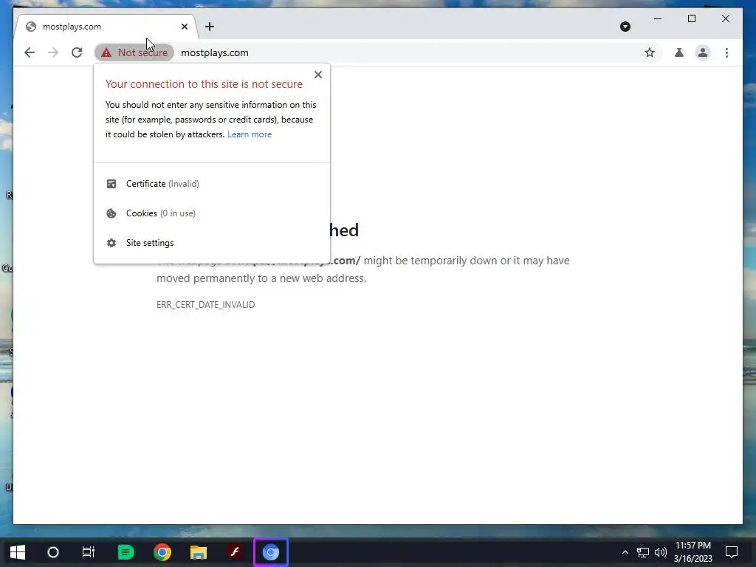Open Cookies (0 in use) entry
The height and width of the screenshot is (567, 756).
[x=212, y=213]
